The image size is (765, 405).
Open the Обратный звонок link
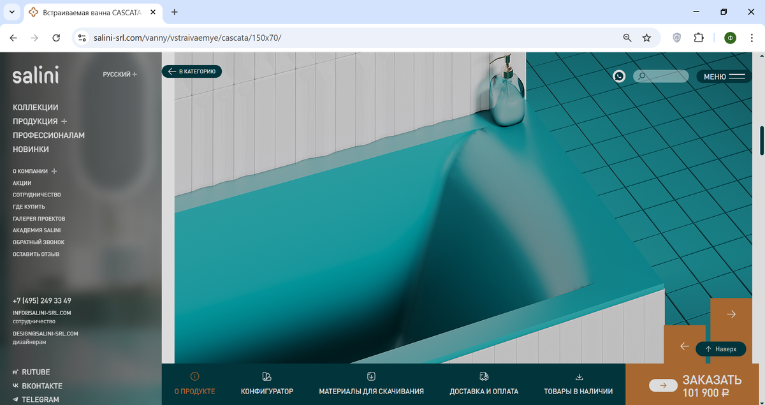[38, 242]
